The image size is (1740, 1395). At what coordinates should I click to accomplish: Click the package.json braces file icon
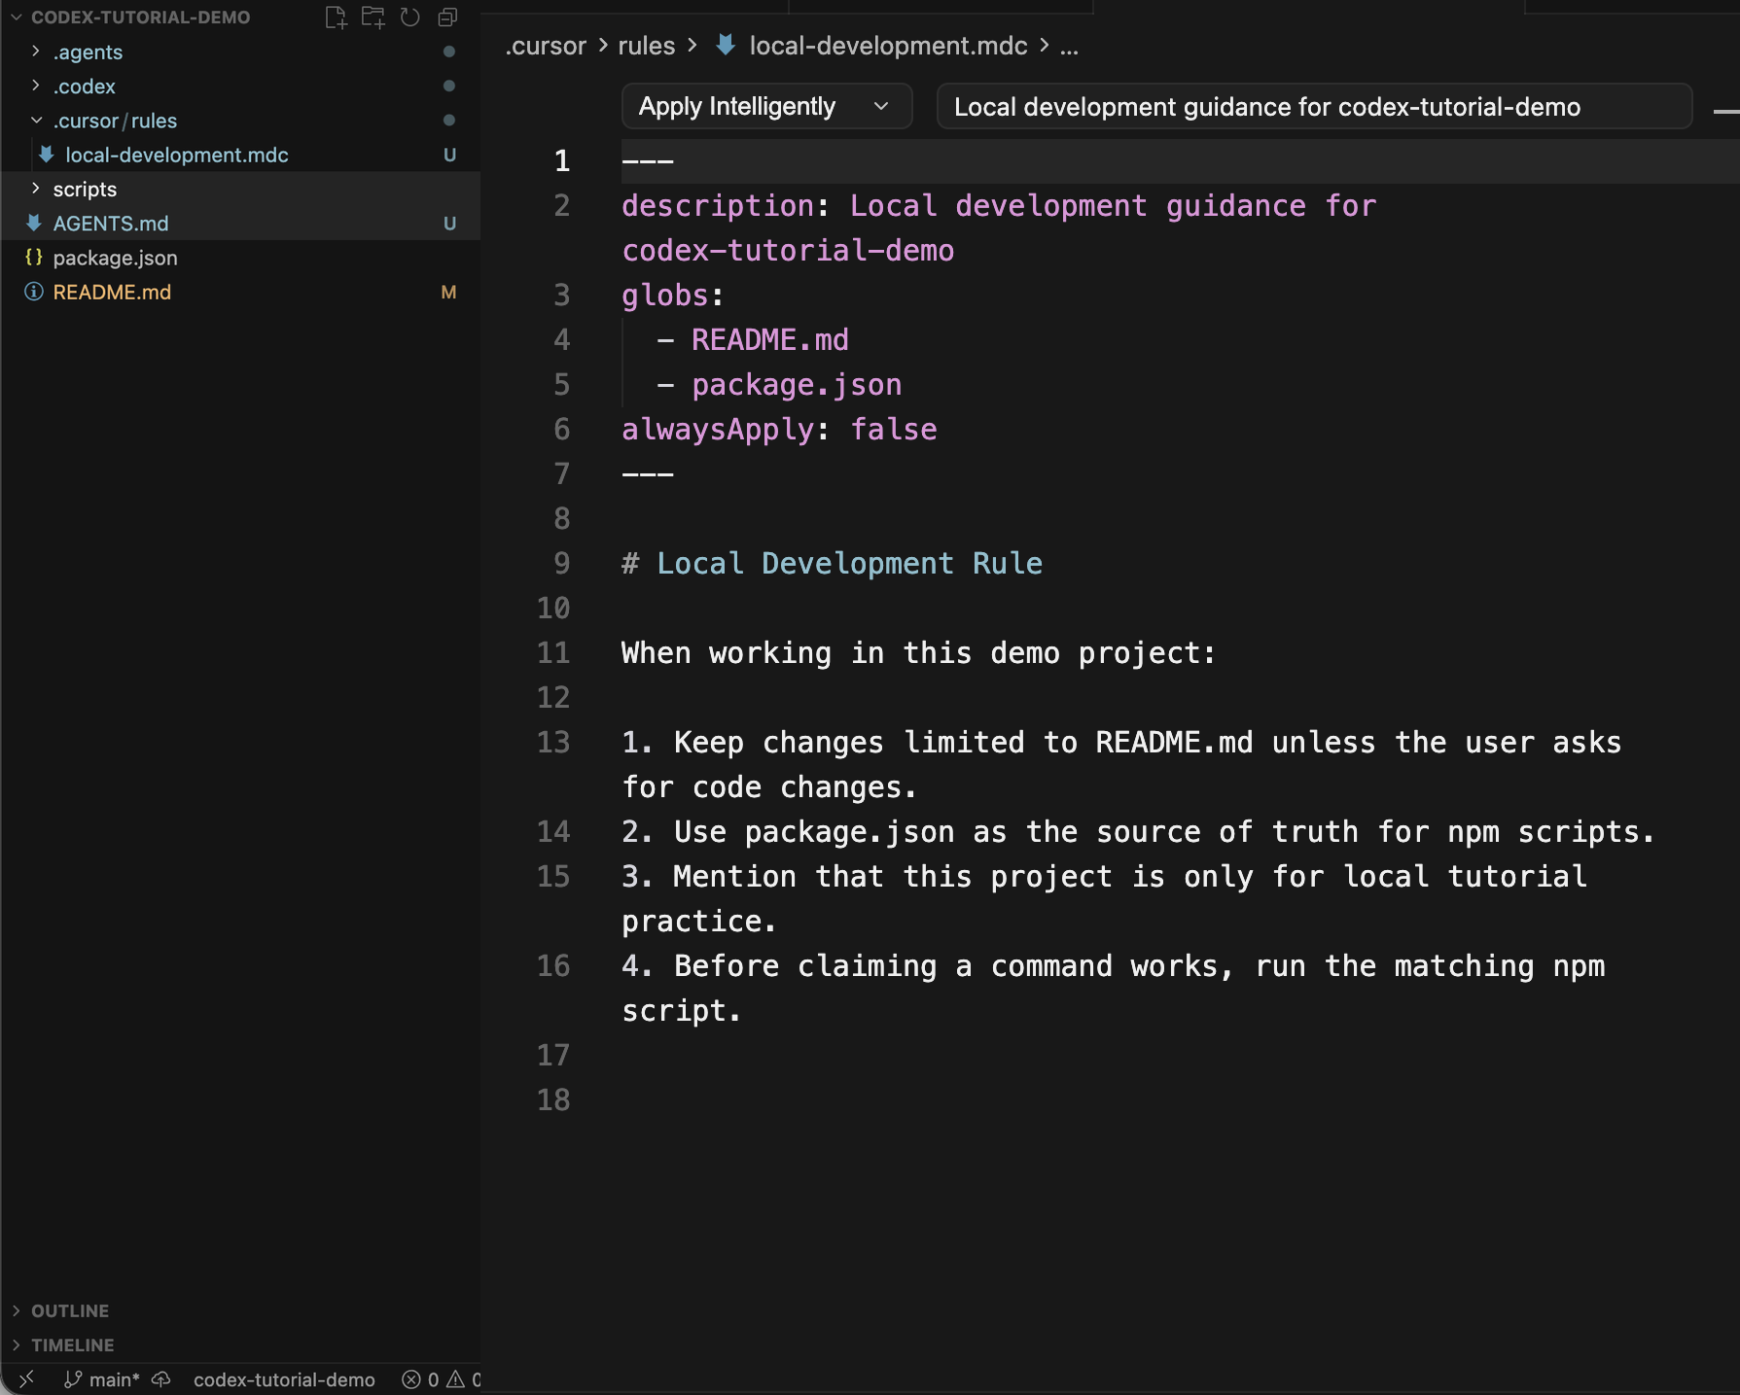[34, 258]
